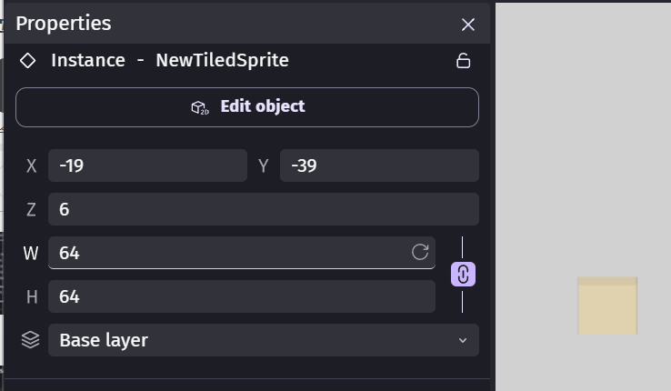Open the Base layer dropdown

point(263,340)
